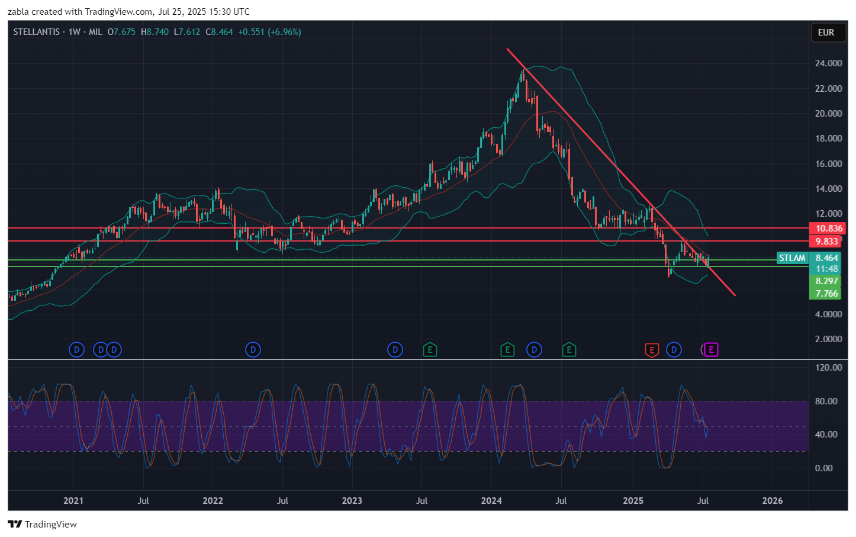Viewport: 856px width, 537px height.
Task: Click the 2023 time axis label
Action: pos(352,501)
